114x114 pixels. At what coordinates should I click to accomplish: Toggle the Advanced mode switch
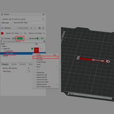(x=38, y=38)
